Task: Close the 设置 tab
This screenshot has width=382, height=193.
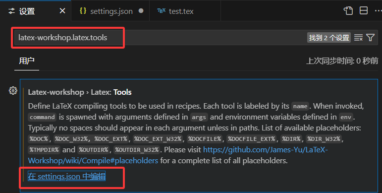Action: pyautogui.click(x=62, y=11)
